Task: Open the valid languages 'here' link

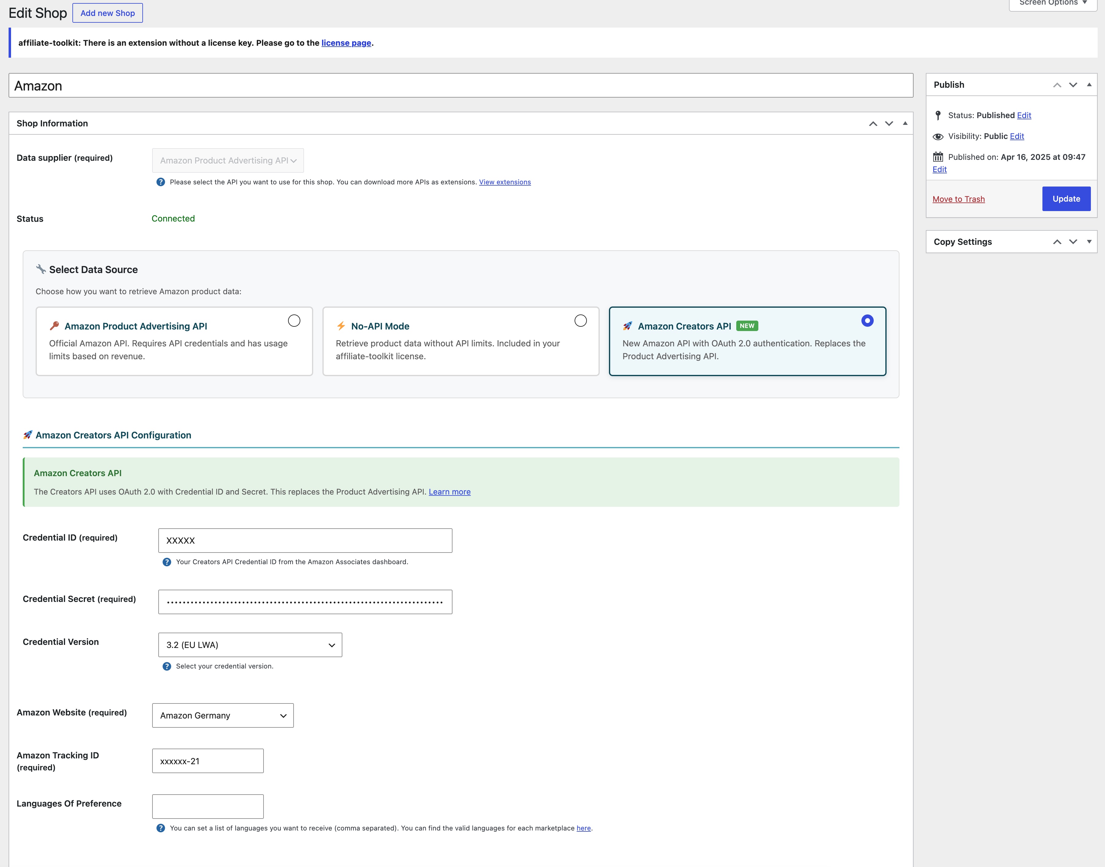Action: pyautogui.click(x=583, y=828)
